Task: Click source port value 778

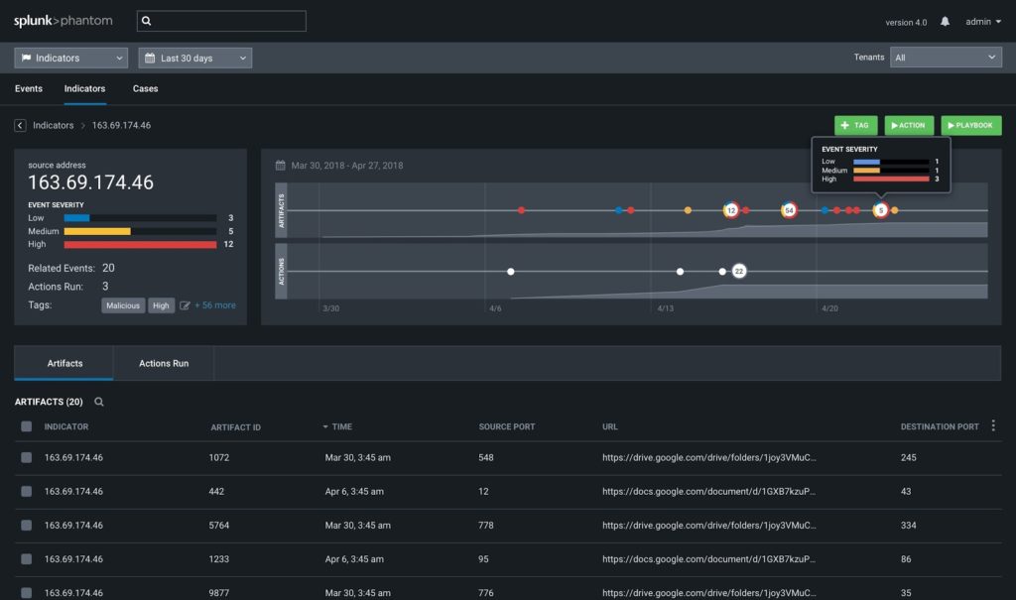Action: [486, 525]
